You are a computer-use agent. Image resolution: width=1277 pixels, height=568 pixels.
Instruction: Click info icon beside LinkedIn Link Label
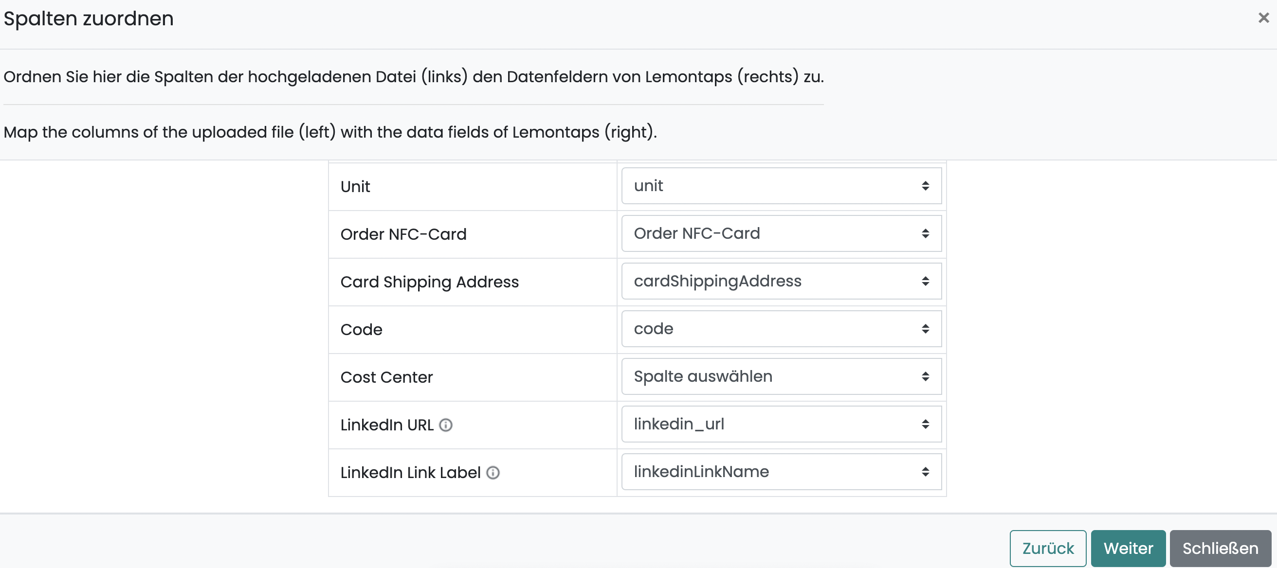(x=493, y=472)
